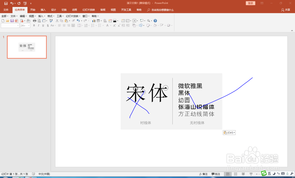
Task: Open Sogou wrench settings icon
Action: point(292,174)
